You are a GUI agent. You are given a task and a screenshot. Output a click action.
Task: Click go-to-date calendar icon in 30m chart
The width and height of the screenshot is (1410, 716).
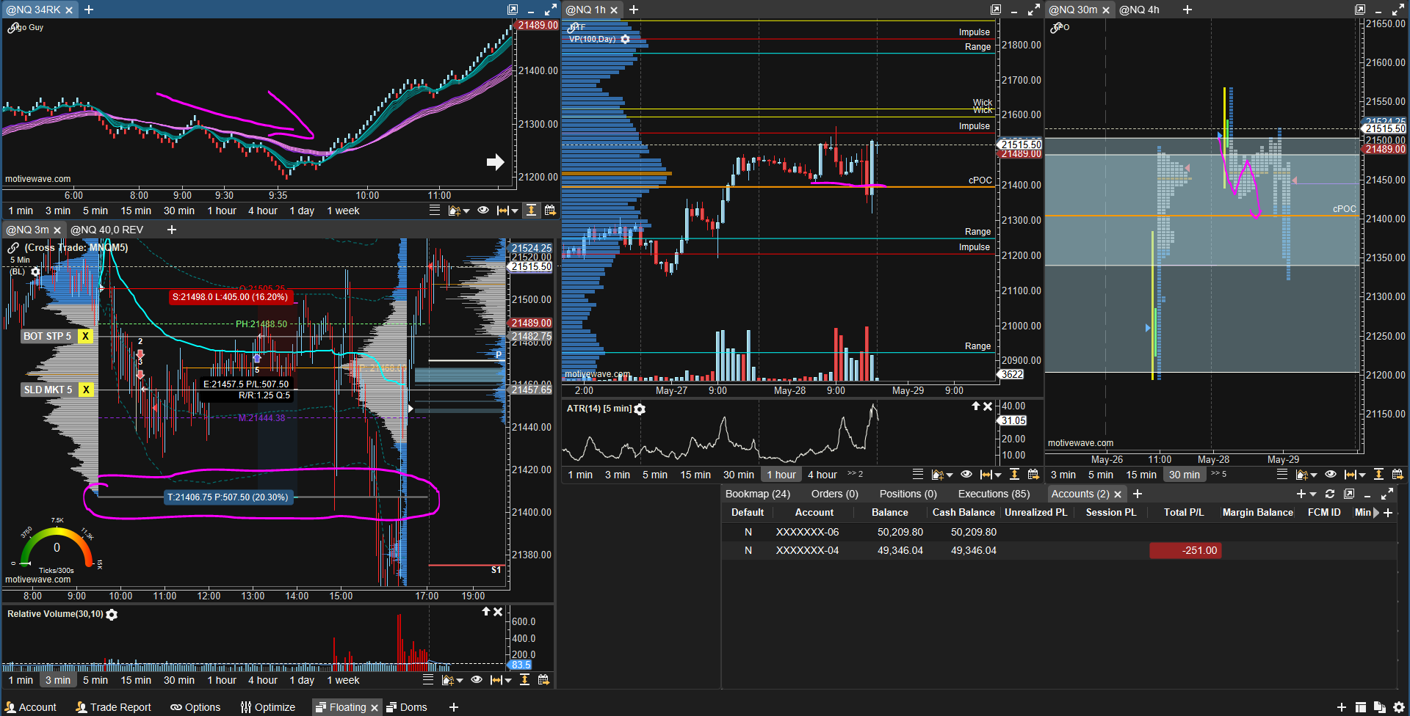point(1398,475)
